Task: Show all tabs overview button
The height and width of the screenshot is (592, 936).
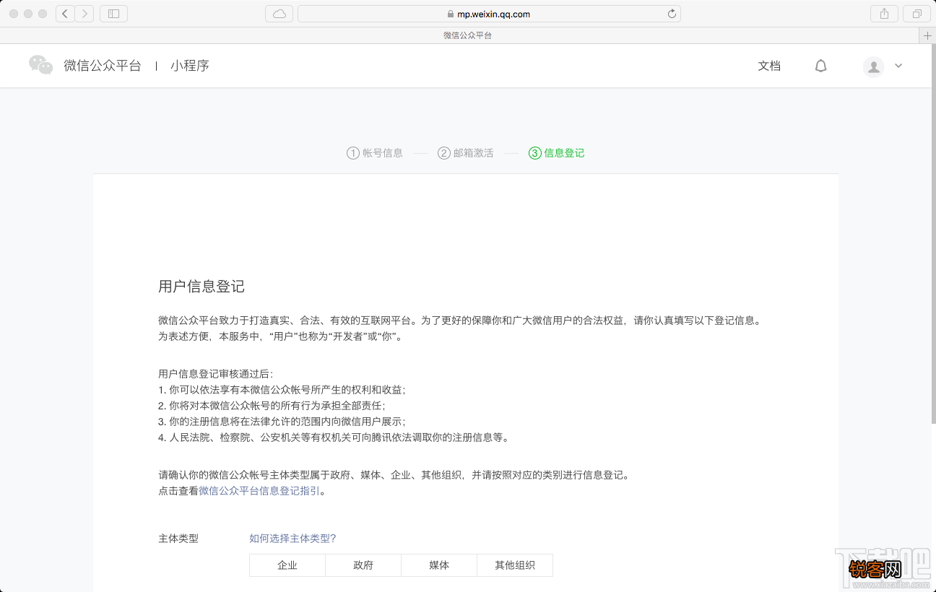Action: [916, 14]
